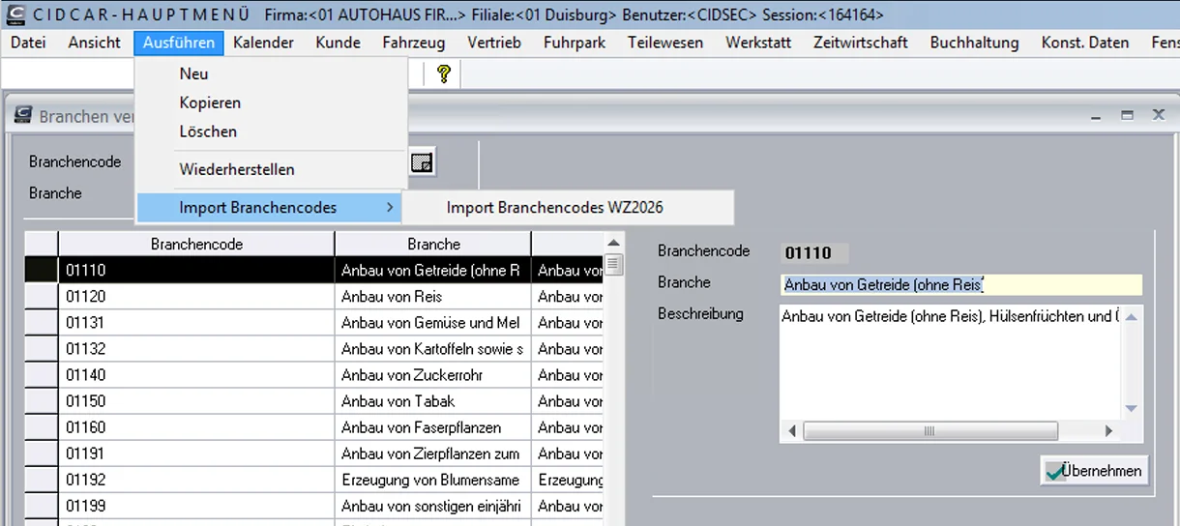Screen dimensions: 1180x526
Task: Click the table's scroll up arrow
Action: tap(613, 243)
